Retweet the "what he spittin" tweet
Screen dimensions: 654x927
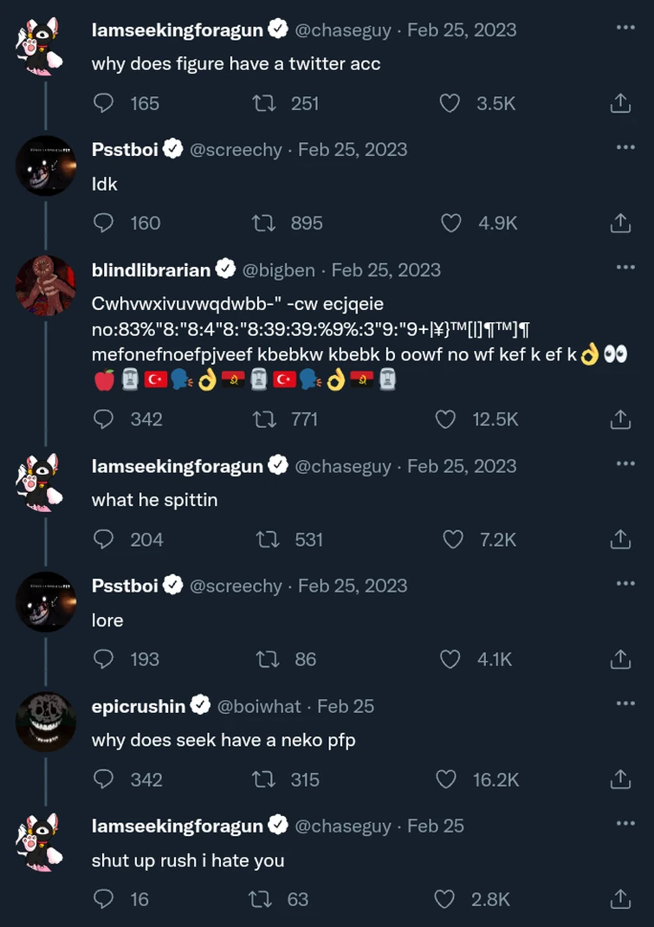pos(268,540)
